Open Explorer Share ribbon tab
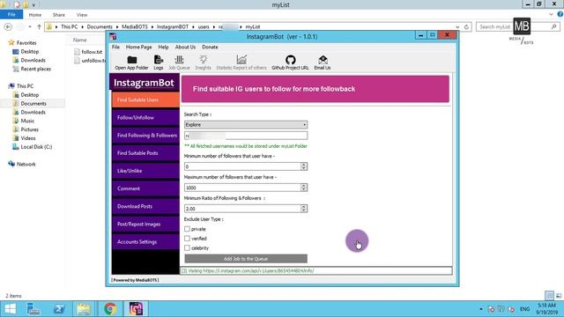The image size is (564, 317). [x=59, y=15]
